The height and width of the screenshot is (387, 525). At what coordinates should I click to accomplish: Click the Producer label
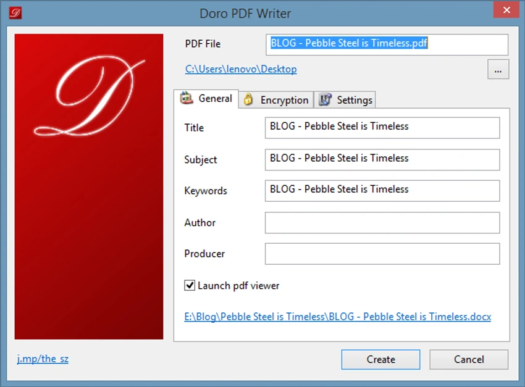[204, 254]
